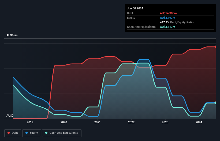This screenshot has width=220, height=141.
Task: Click the 2024 x-axis label
Action: pos(199,122)
